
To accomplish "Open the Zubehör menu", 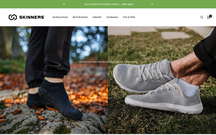I will point(97,17).
